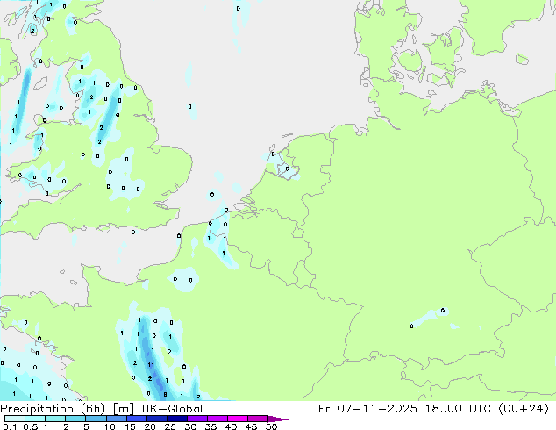The width and height of the screenshot is (556, 430).
Task: Click the date '07-11-2025' text
Action: click(377, 409)
